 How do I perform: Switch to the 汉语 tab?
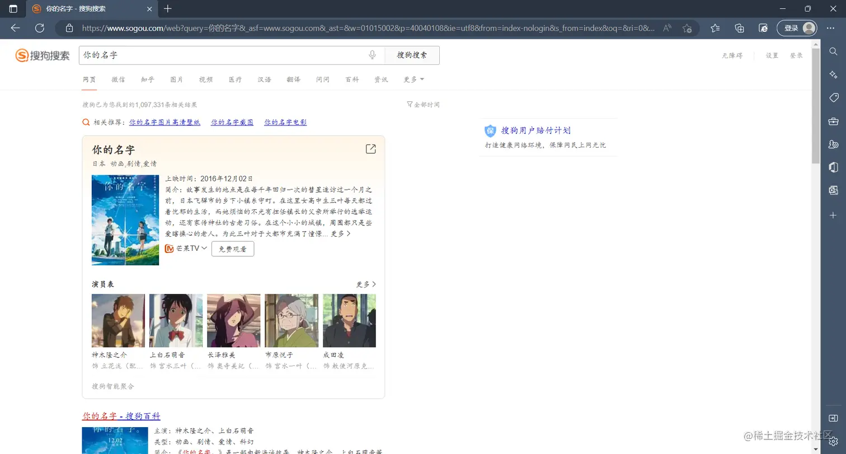(264, 79)
